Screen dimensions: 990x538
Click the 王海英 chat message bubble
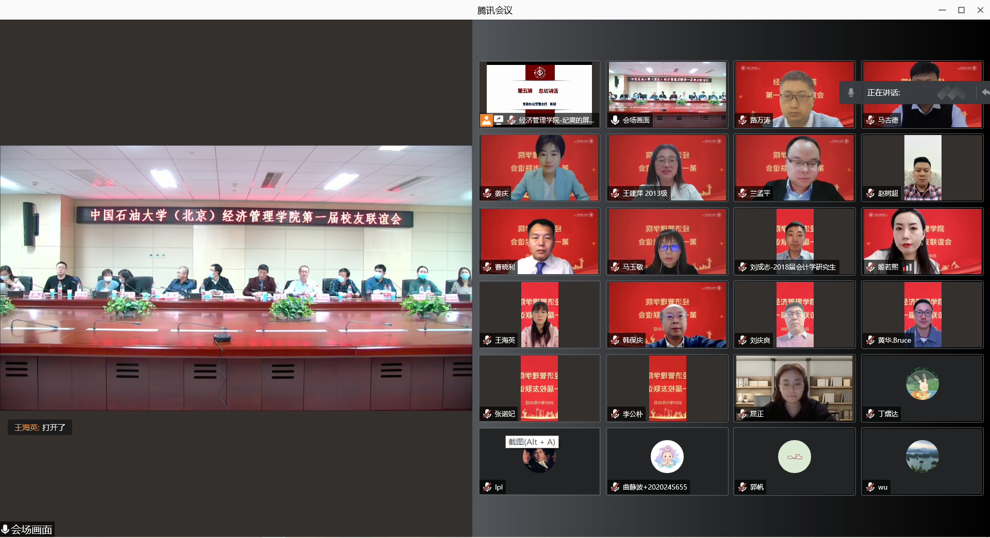tap(40, 427)
